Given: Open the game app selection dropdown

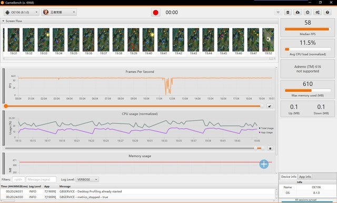Looking at the screenshot, I should pyautogui.click(x=59, y=12).
